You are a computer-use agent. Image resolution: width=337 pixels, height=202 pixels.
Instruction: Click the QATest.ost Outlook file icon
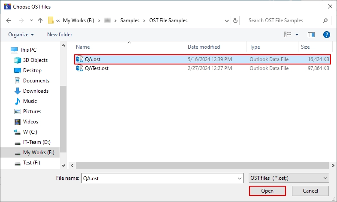pyautogui.click(x=80, y=68)
